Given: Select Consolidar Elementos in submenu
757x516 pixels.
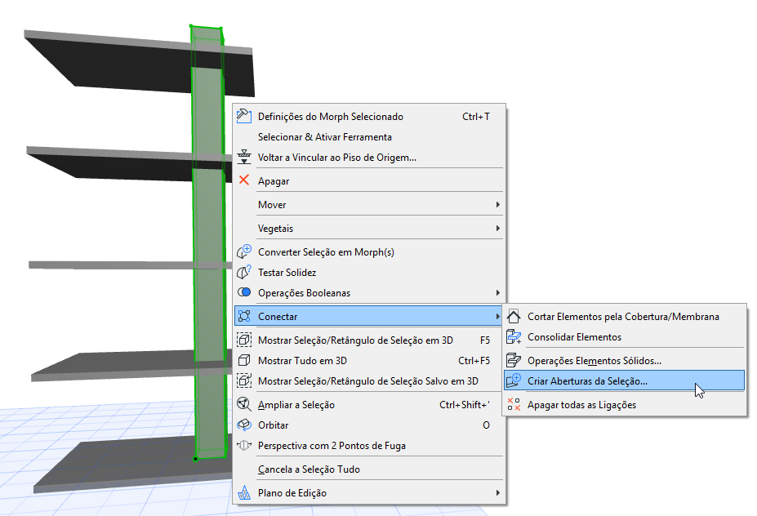Looking at the screenshot, I should click(624, 337).
